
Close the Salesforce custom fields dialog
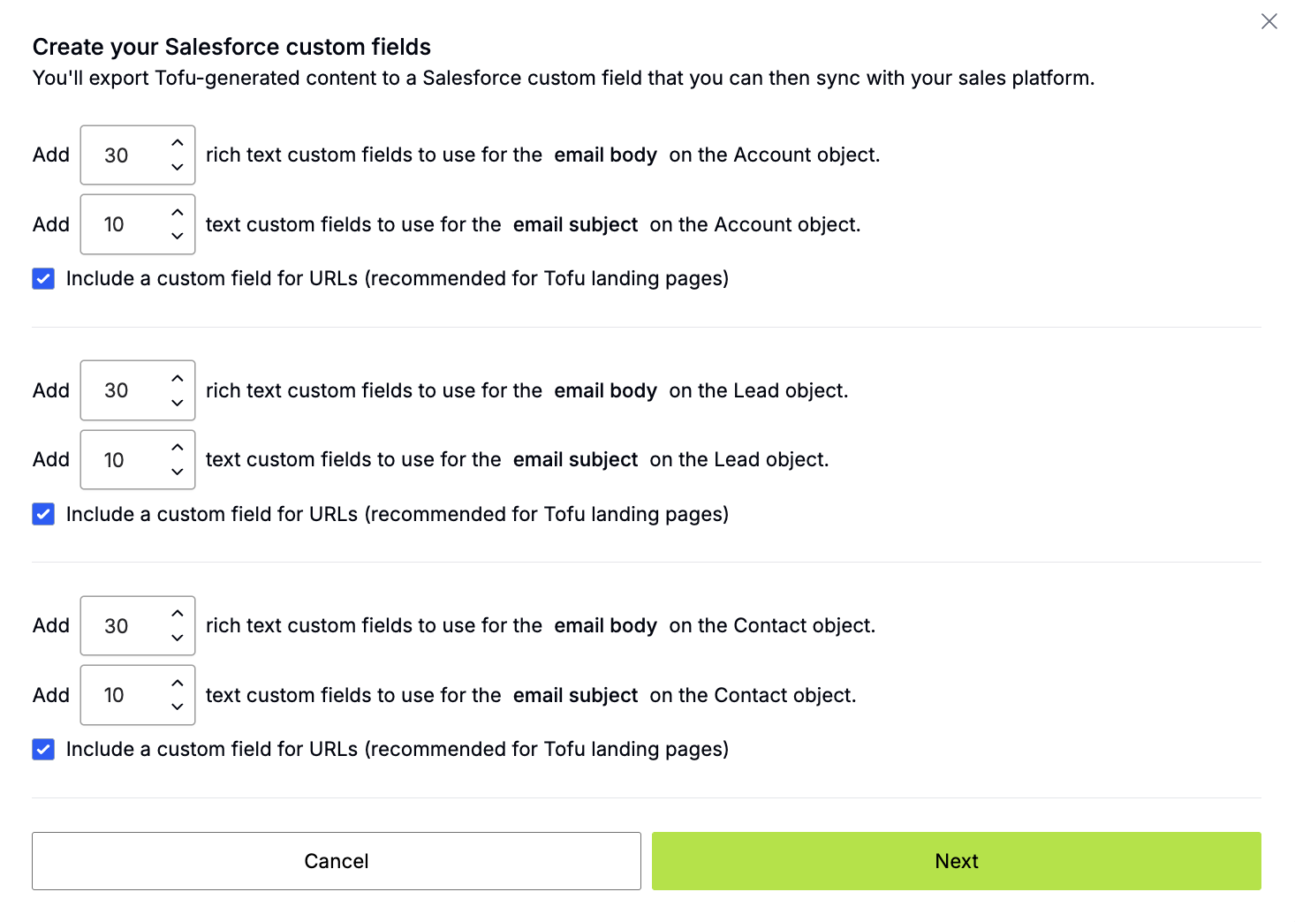pyautogui.click(x=1269, y=20)
